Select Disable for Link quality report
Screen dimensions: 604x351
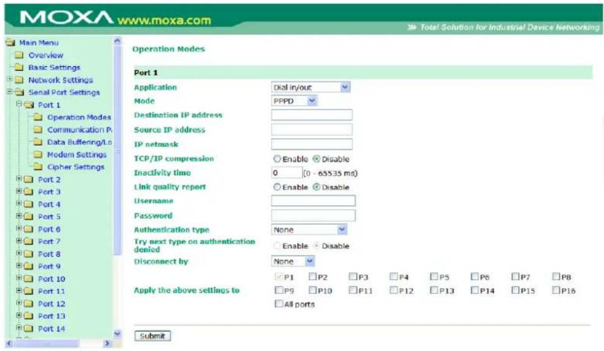click(x=316, y=187)
